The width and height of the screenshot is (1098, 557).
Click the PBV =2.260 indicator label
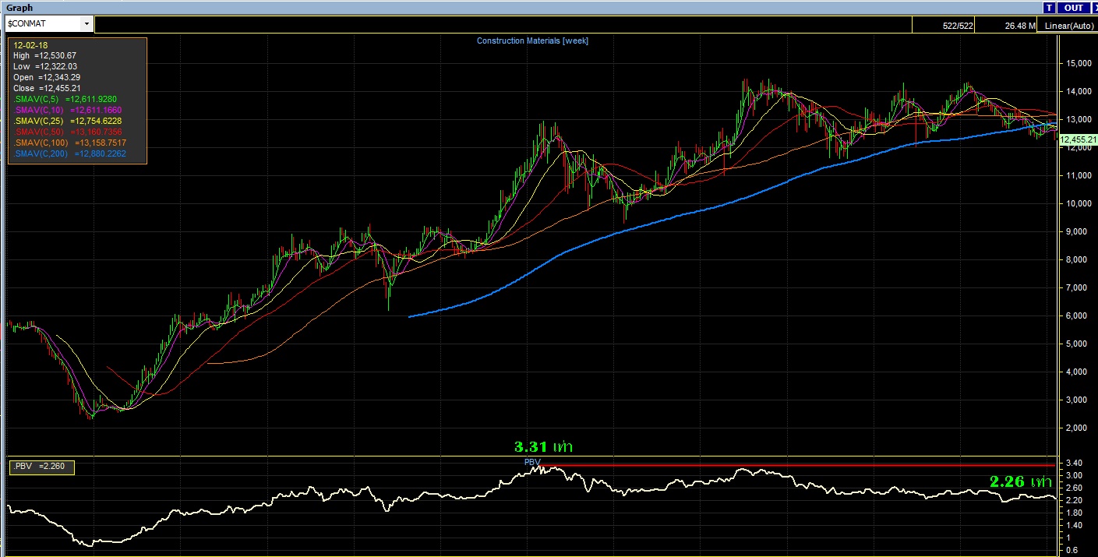[42, 467]
